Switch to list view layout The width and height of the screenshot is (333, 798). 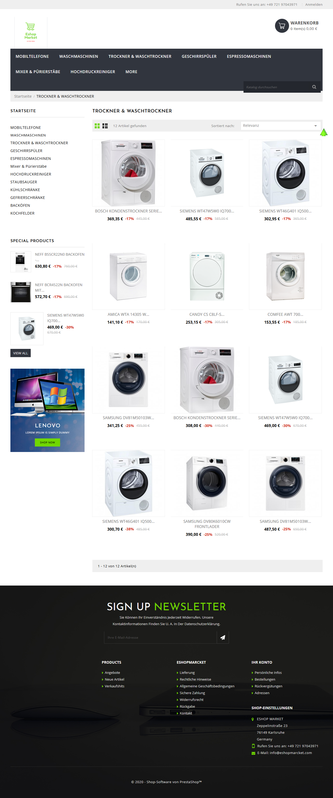tap(105, 126)
